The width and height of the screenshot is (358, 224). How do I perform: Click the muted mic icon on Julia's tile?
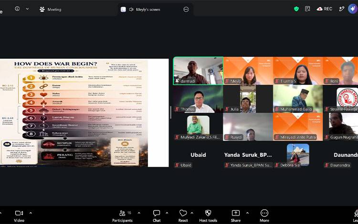pyautogui.click(x=227, y=109)
